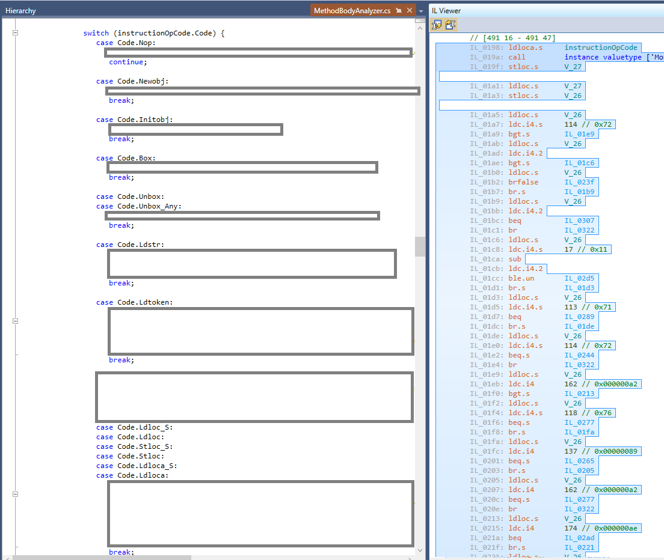Click IL line IL_01ca sub
This screenshot has height=560, width=664.
[496, 260]
